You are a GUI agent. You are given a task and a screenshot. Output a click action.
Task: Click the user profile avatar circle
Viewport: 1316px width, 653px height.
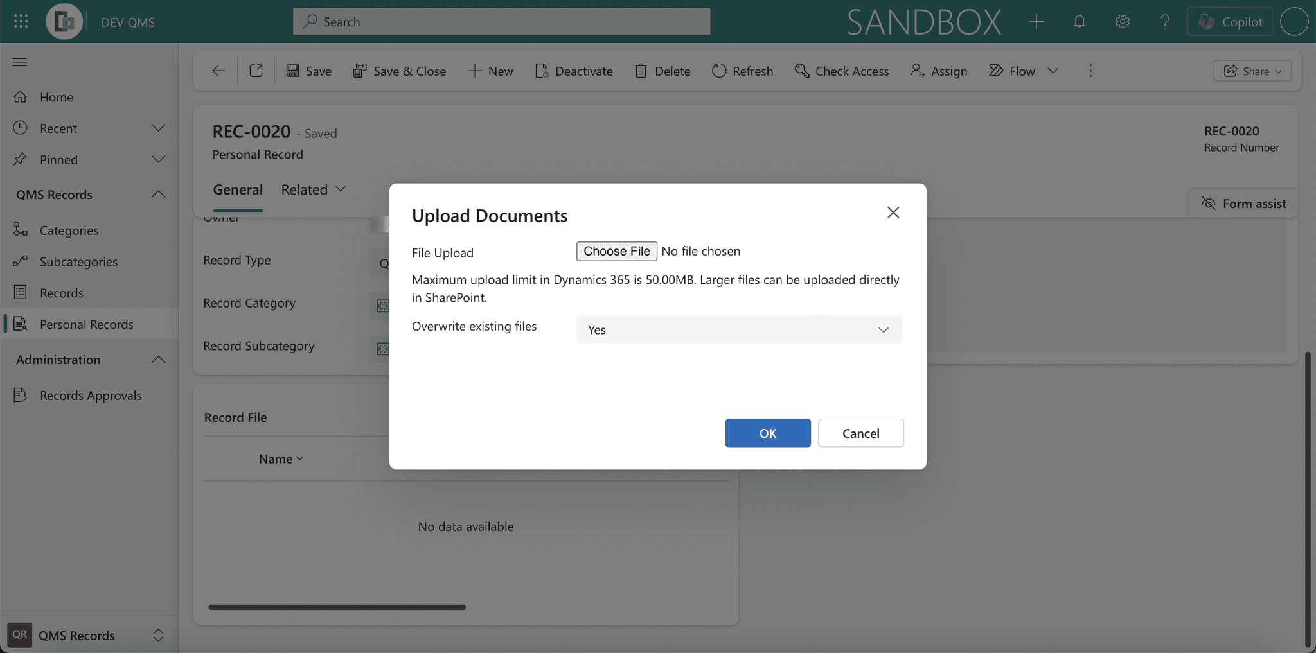[x=1294, y=21]
